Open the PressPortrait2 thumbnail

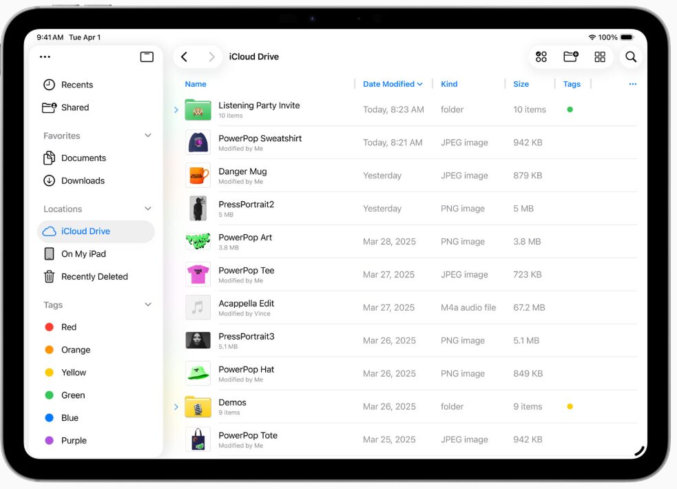click(198, 209)
